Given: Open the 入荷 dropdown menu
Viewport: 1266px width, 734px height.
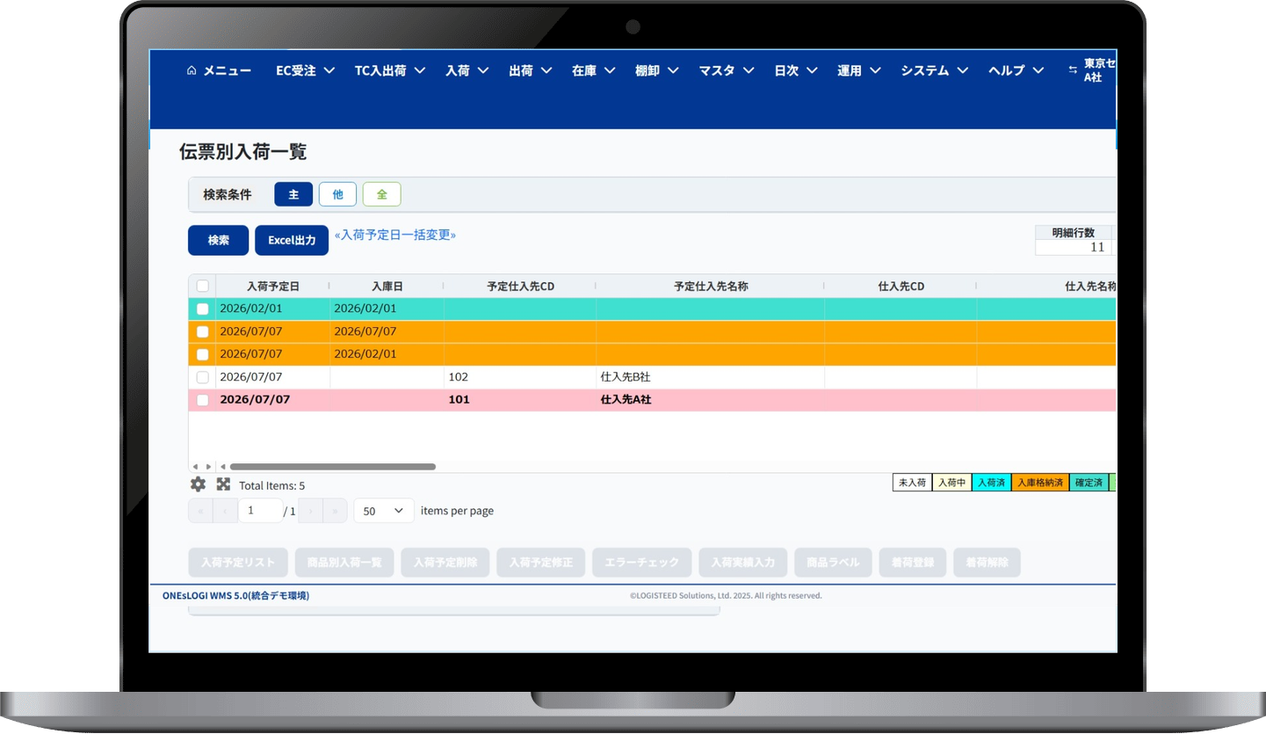Looking at the screenshot, I should click(x=467, y=71).
